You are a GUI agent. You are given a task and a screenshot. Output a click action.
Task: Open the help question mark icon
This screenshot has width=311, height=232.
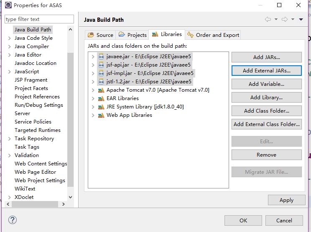pyautogui.click(x=13, y=220)
